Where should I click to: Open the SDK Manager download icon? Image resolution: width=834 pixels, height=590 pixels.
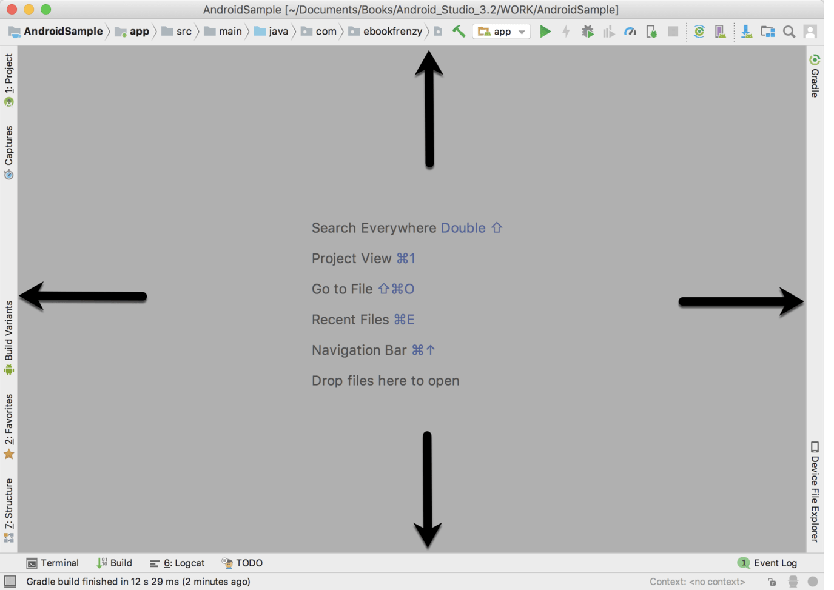pyautogui.click(x=746, y=32)
